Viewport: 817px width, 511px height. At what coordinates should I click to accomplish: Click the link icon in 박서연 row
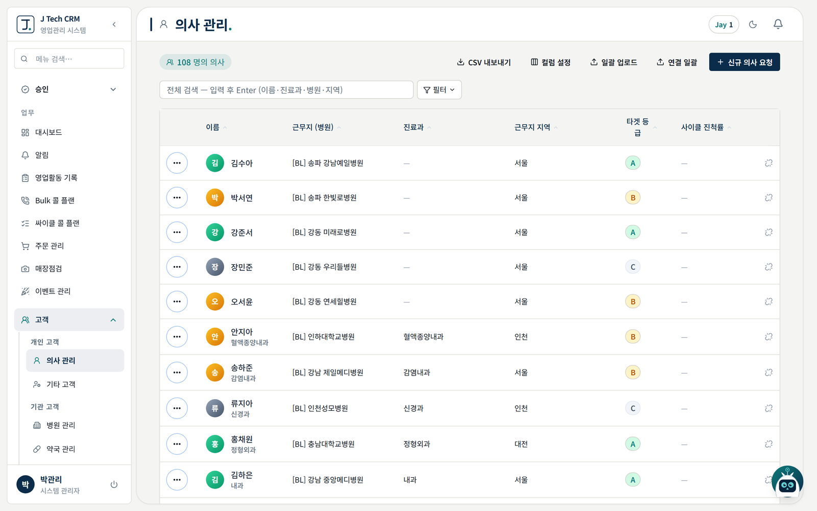[768, 198]
